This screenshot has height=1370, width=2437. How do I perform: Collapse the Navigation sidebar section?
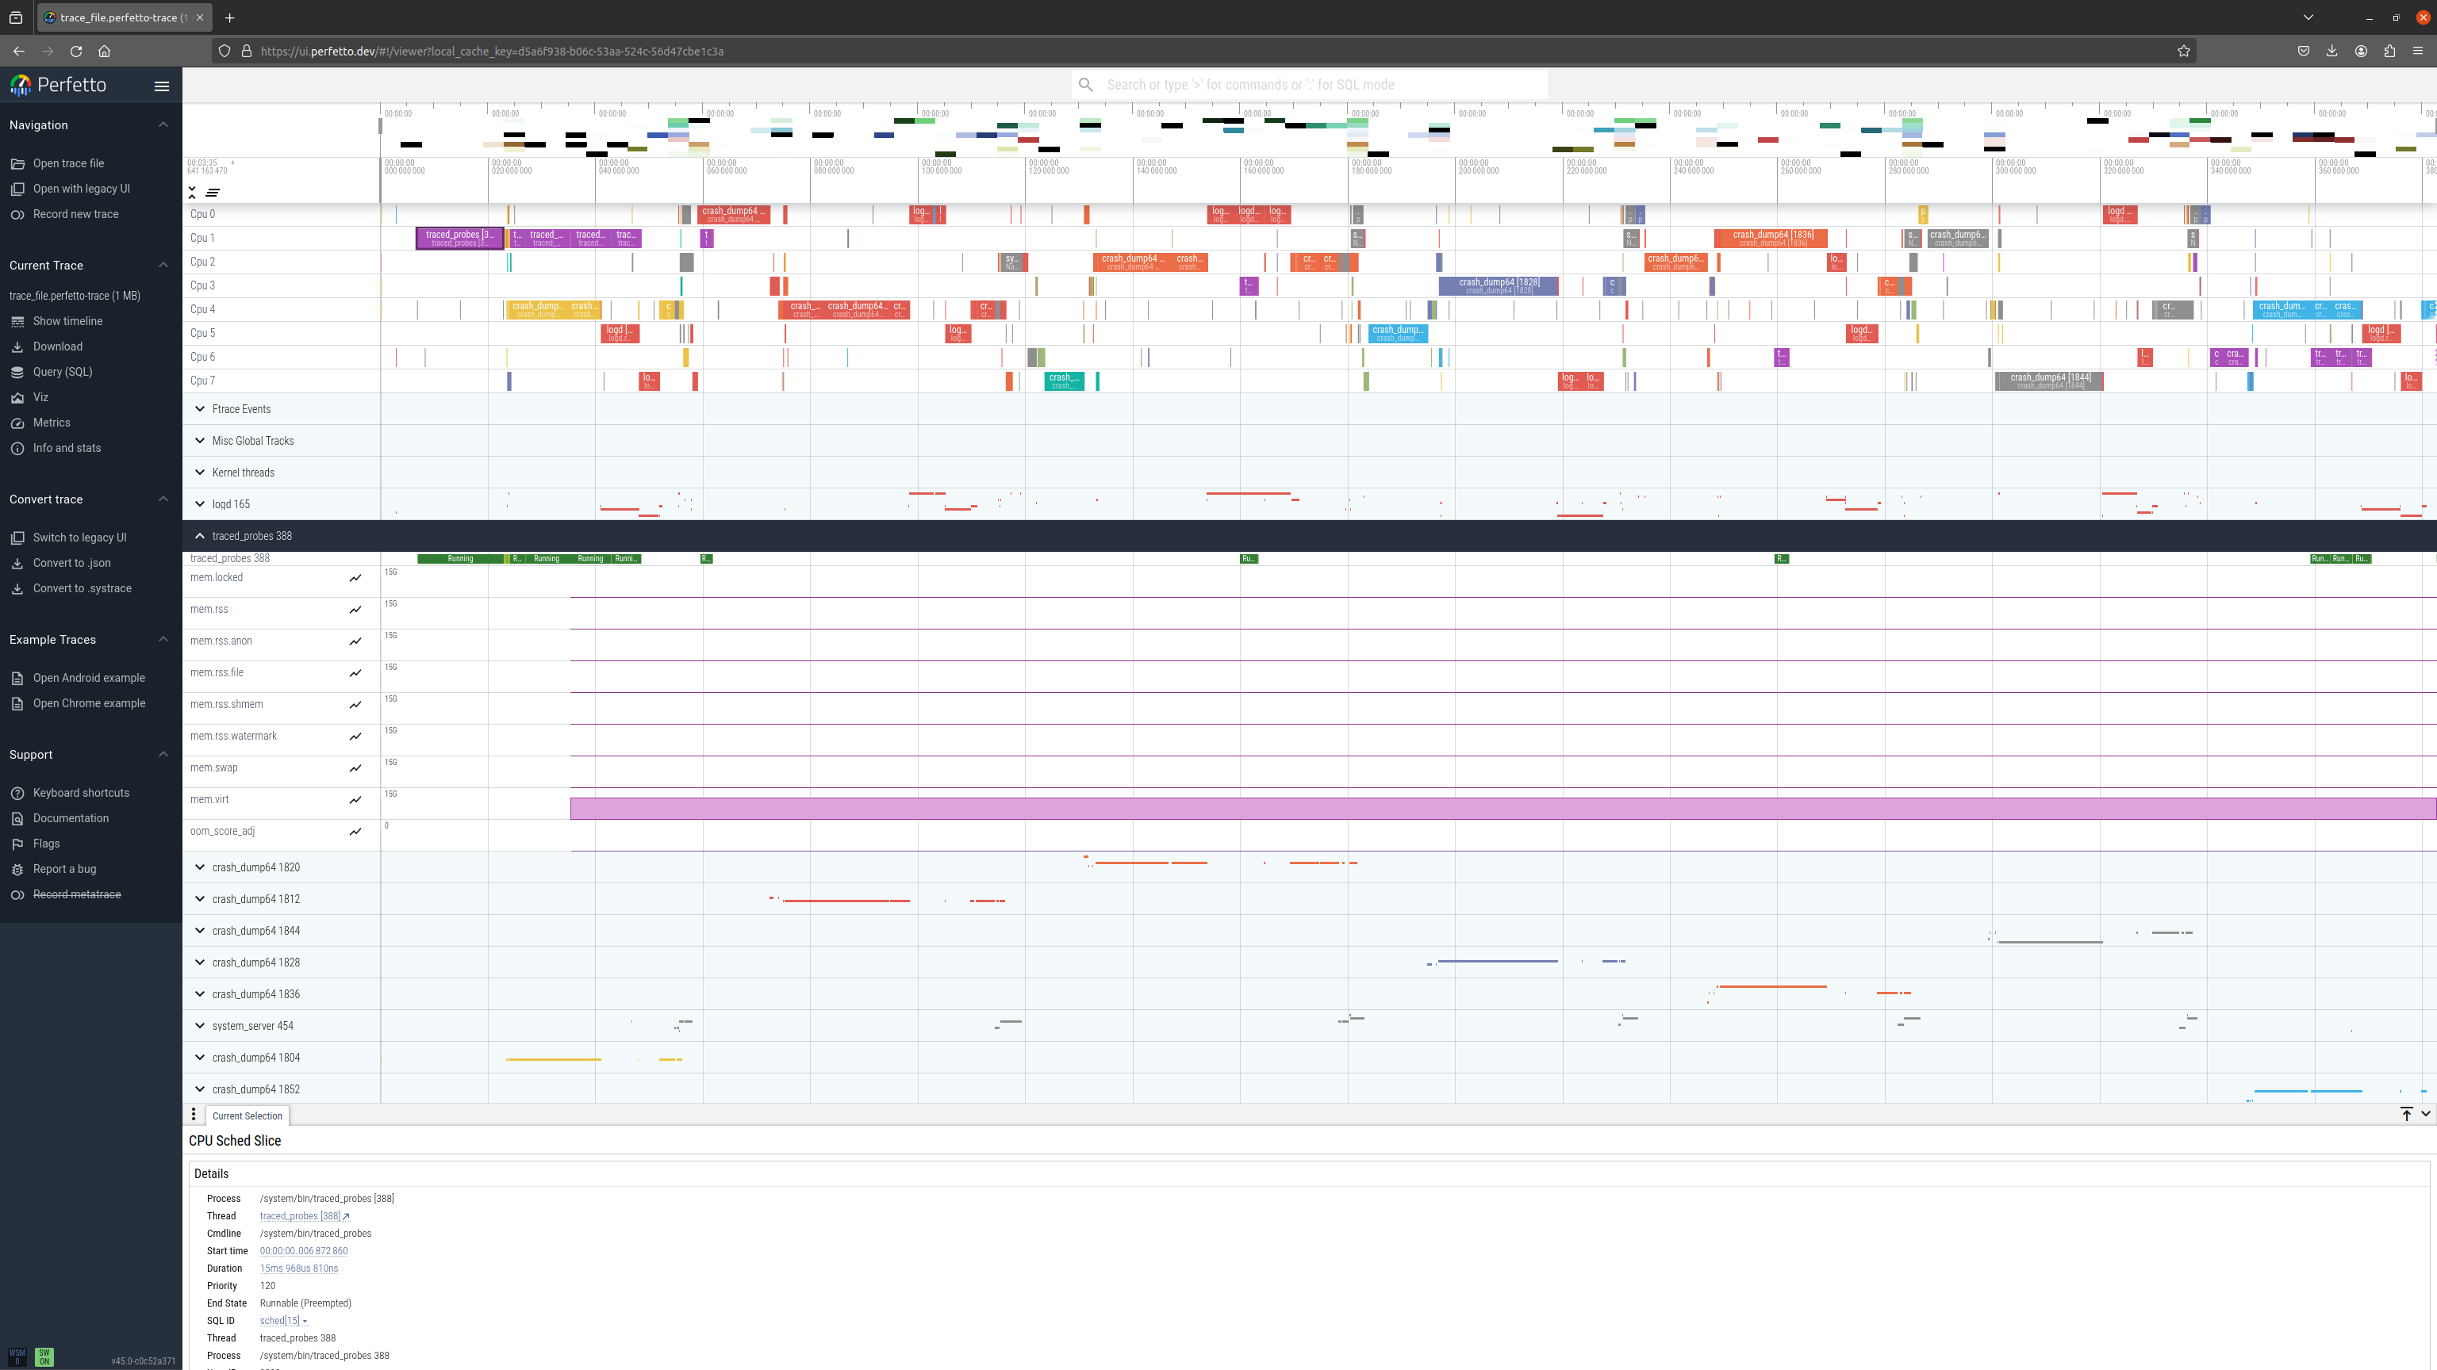(163, 124)
